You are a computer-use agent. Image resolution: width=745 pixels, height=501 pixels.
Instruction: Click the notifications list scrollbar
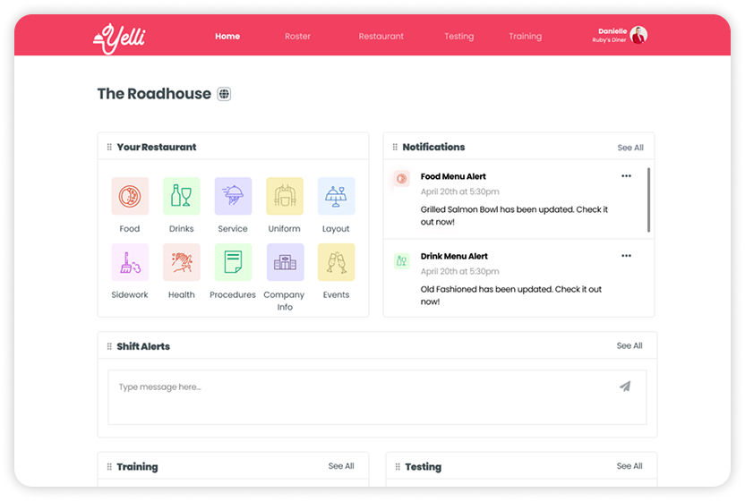[648, 200]
